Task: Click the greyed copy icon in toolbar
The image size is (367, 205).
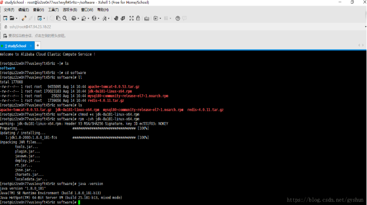Action: (x=52, y=18)
